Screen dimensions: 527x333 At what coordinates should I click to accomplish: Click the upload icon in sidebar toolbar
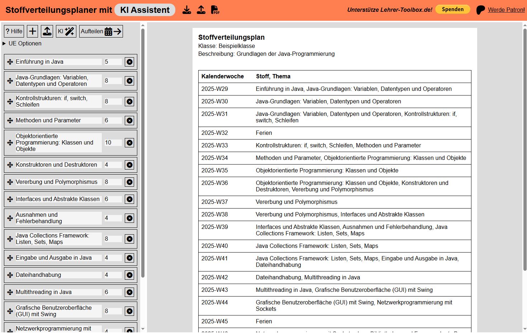coord(47,31)
